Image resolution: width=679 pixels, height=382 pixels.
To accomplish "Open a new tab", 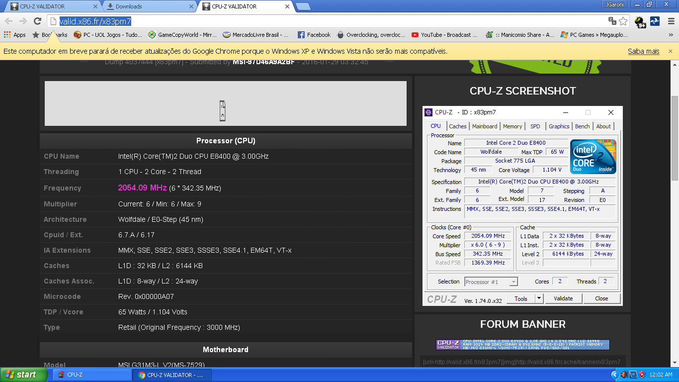I will point(303,6).
